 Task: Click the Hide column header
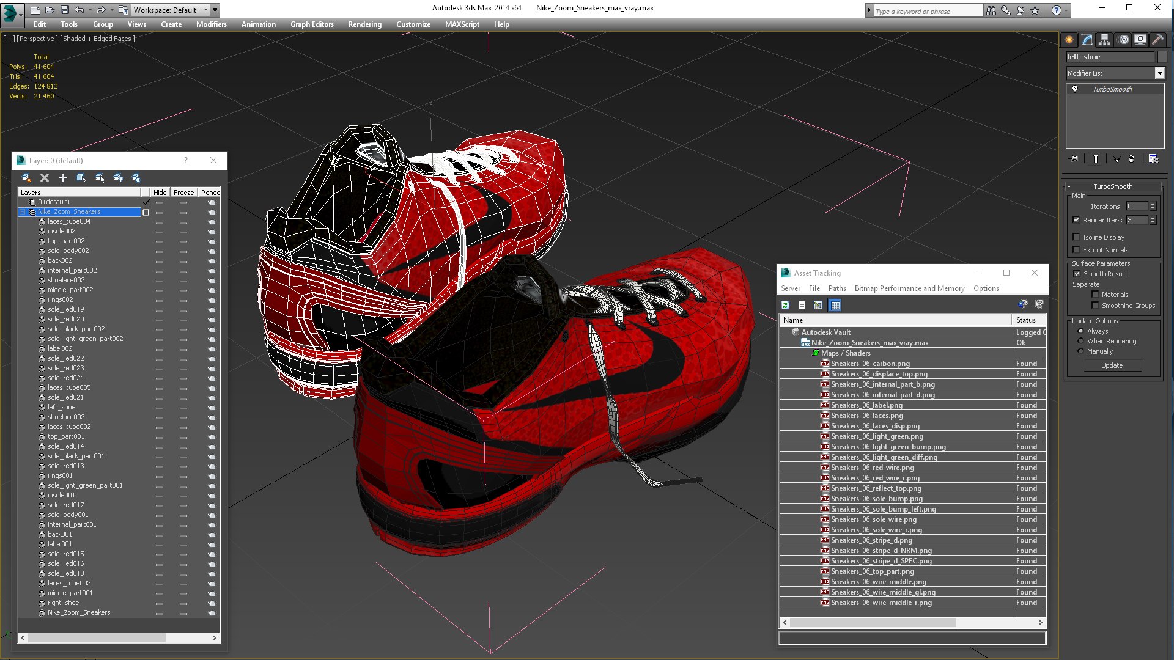pyautogui.click(x=160, y=193)
